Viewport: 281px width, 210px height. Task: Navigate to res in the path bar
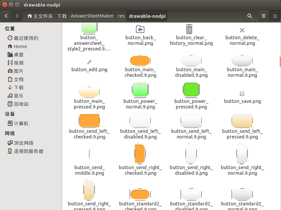tap(121, 16)
